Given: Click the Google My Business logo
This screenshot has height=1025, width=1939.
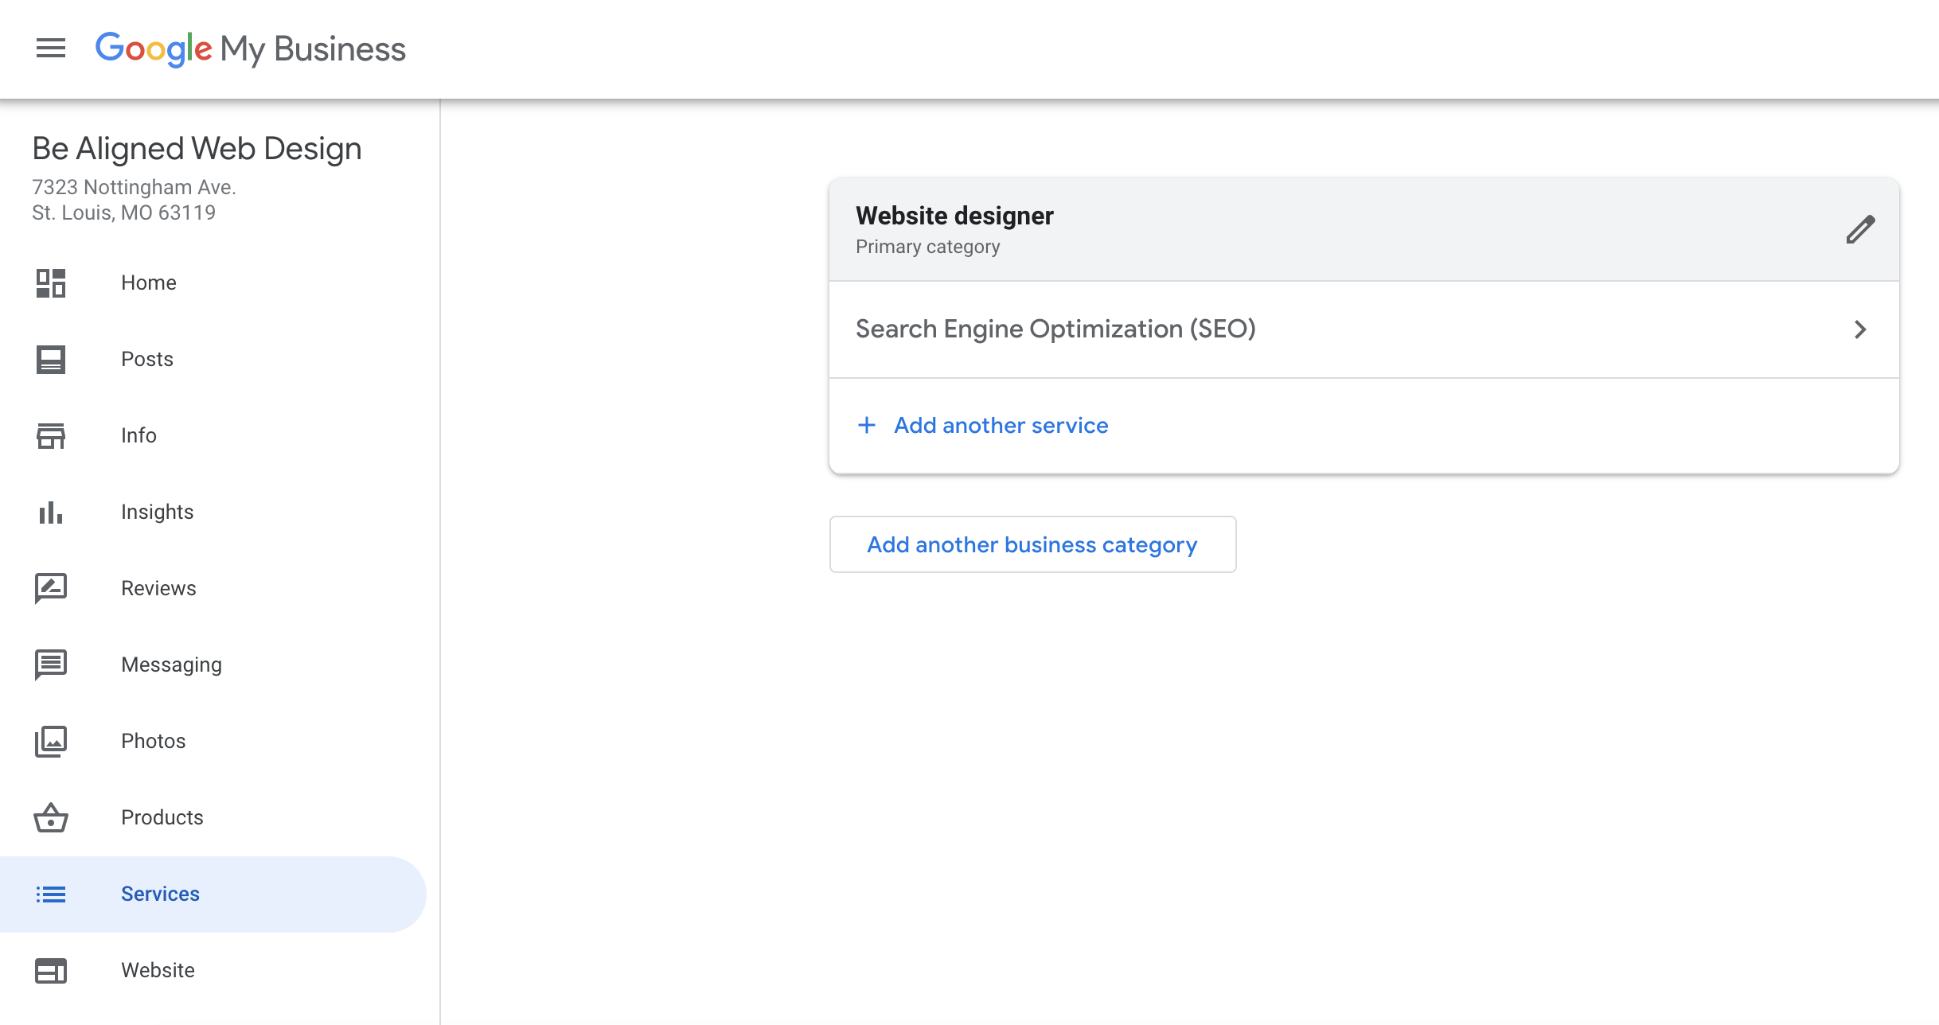Looking at the screenshot, I should coord(251,49).
